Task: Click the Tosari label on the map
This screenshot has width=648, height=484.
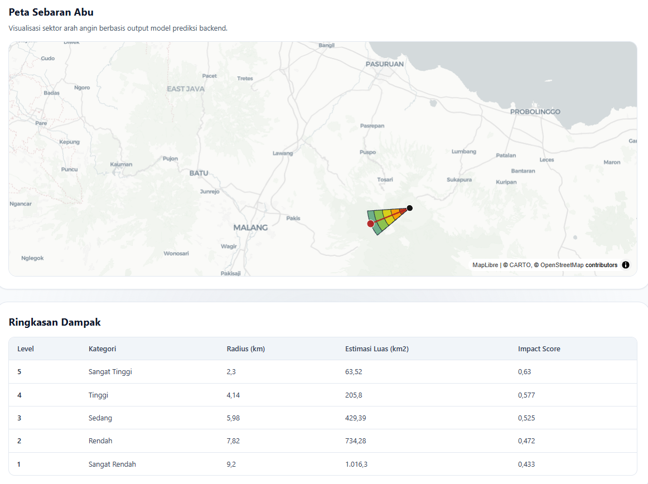Action: pos(385,180)
